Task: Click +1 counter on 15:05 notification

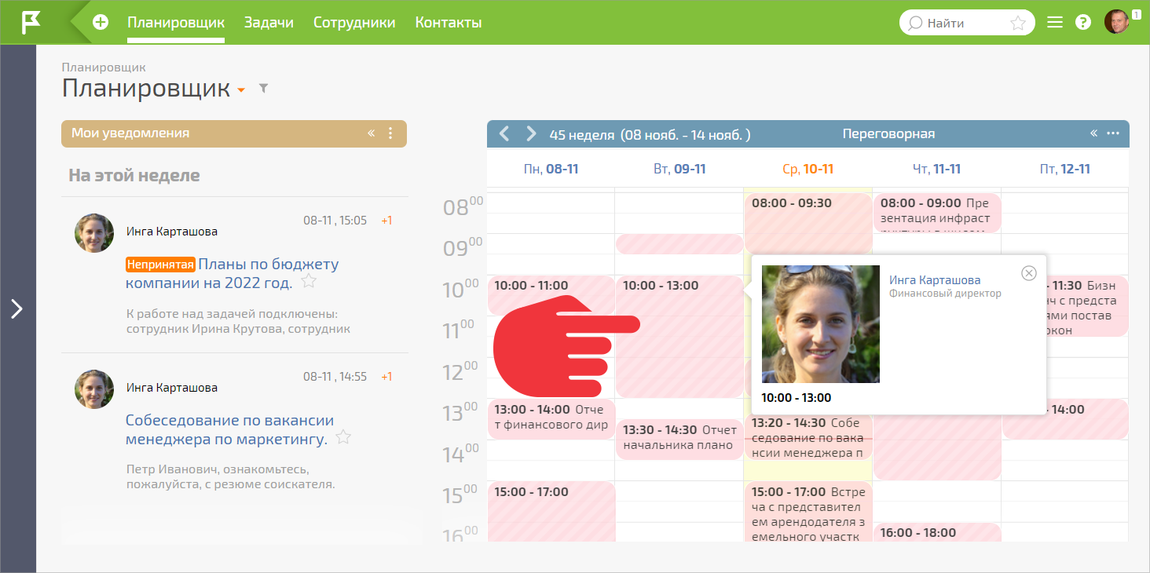Action: coord(386,221)
